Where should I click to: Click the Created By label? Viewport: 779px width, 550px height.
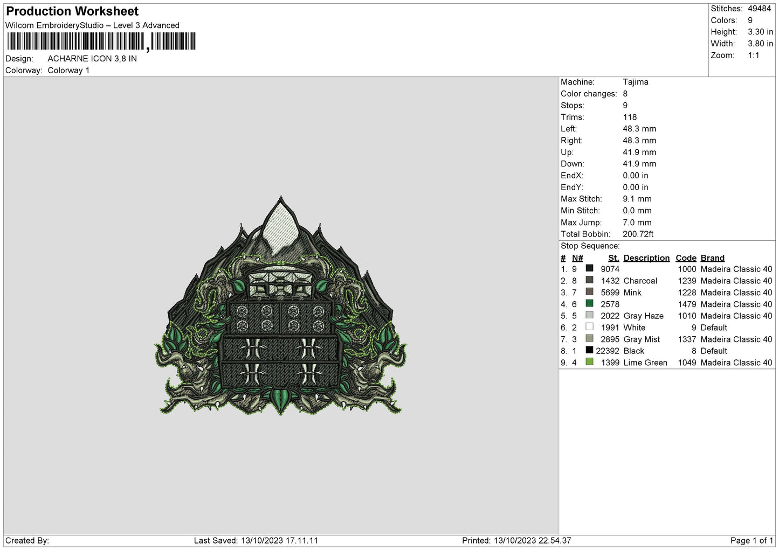pos(27,540)
